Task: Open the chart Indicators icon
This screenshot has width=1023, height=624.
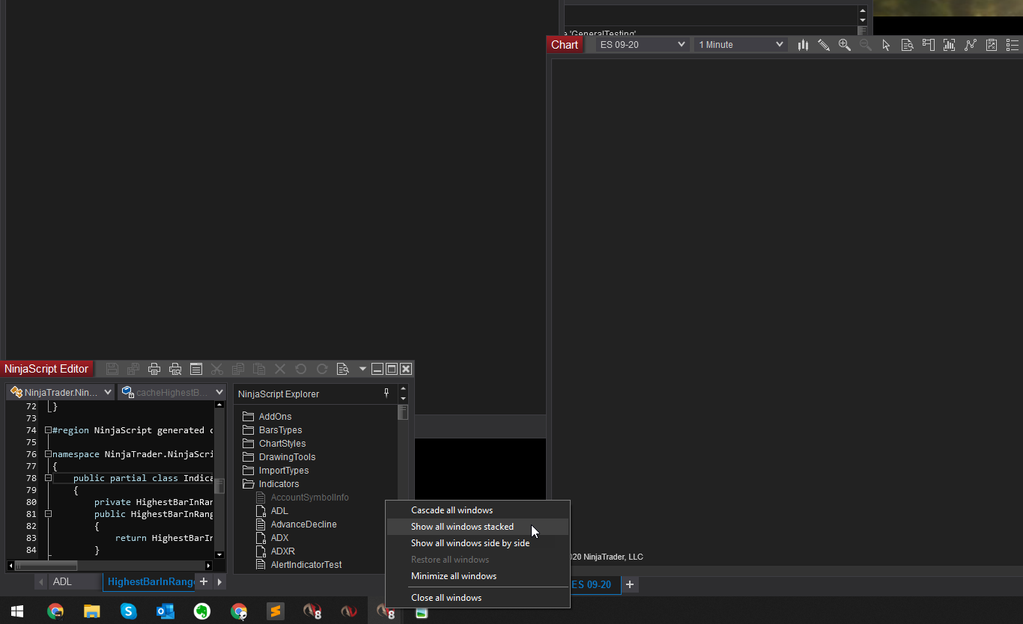Action: tap(971, 45)
